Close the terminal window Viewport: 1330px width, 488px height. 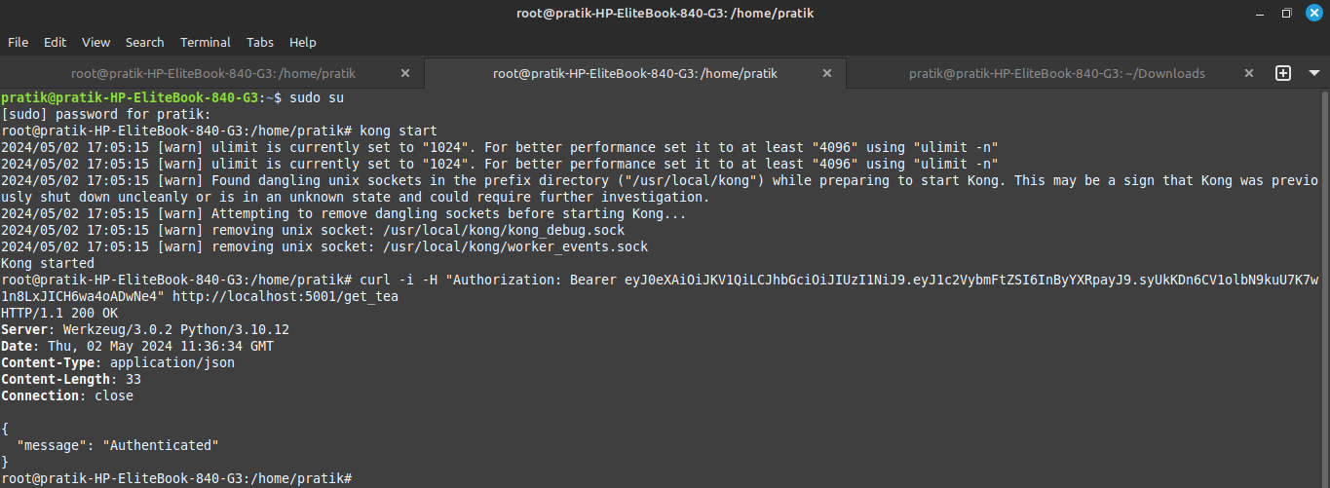[1313, 13]
